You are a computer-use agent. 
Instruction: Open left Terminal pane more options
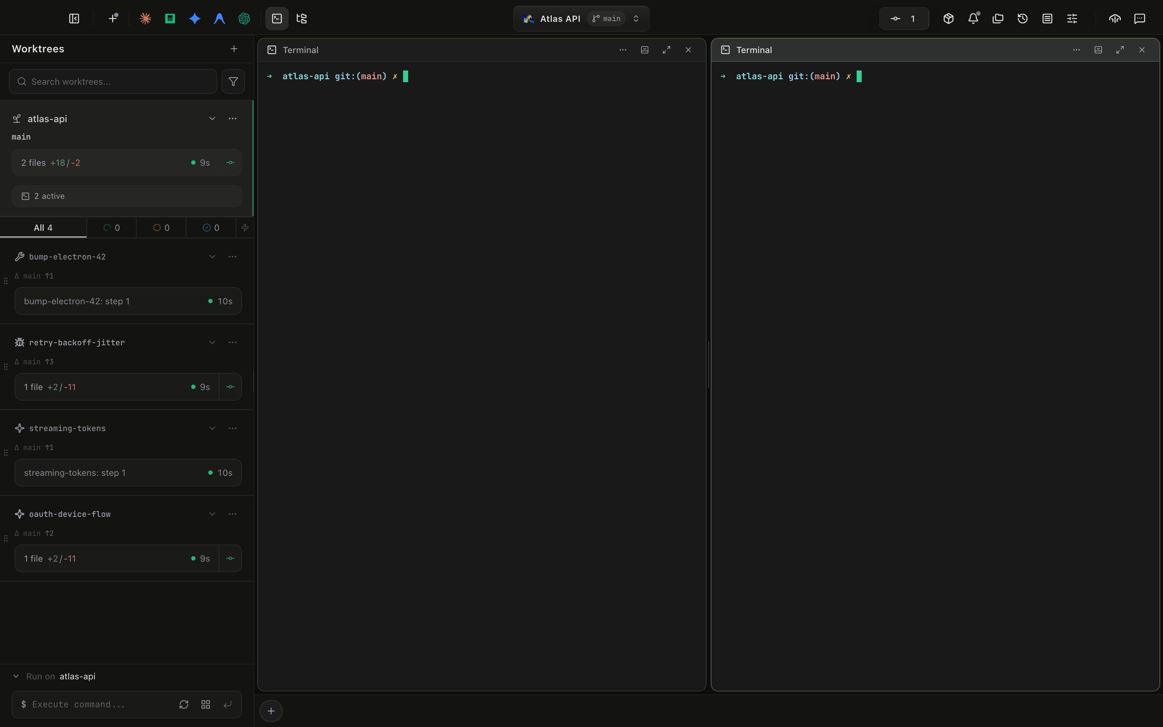point(623,50)
